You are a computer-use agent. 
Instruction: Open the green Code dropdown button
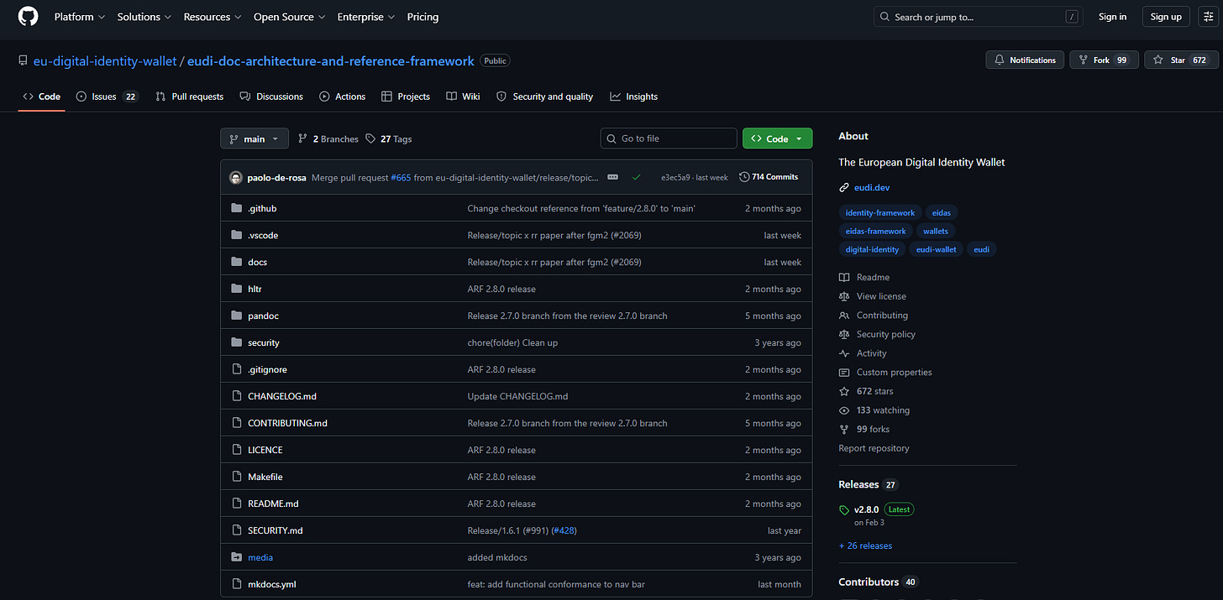777,138
